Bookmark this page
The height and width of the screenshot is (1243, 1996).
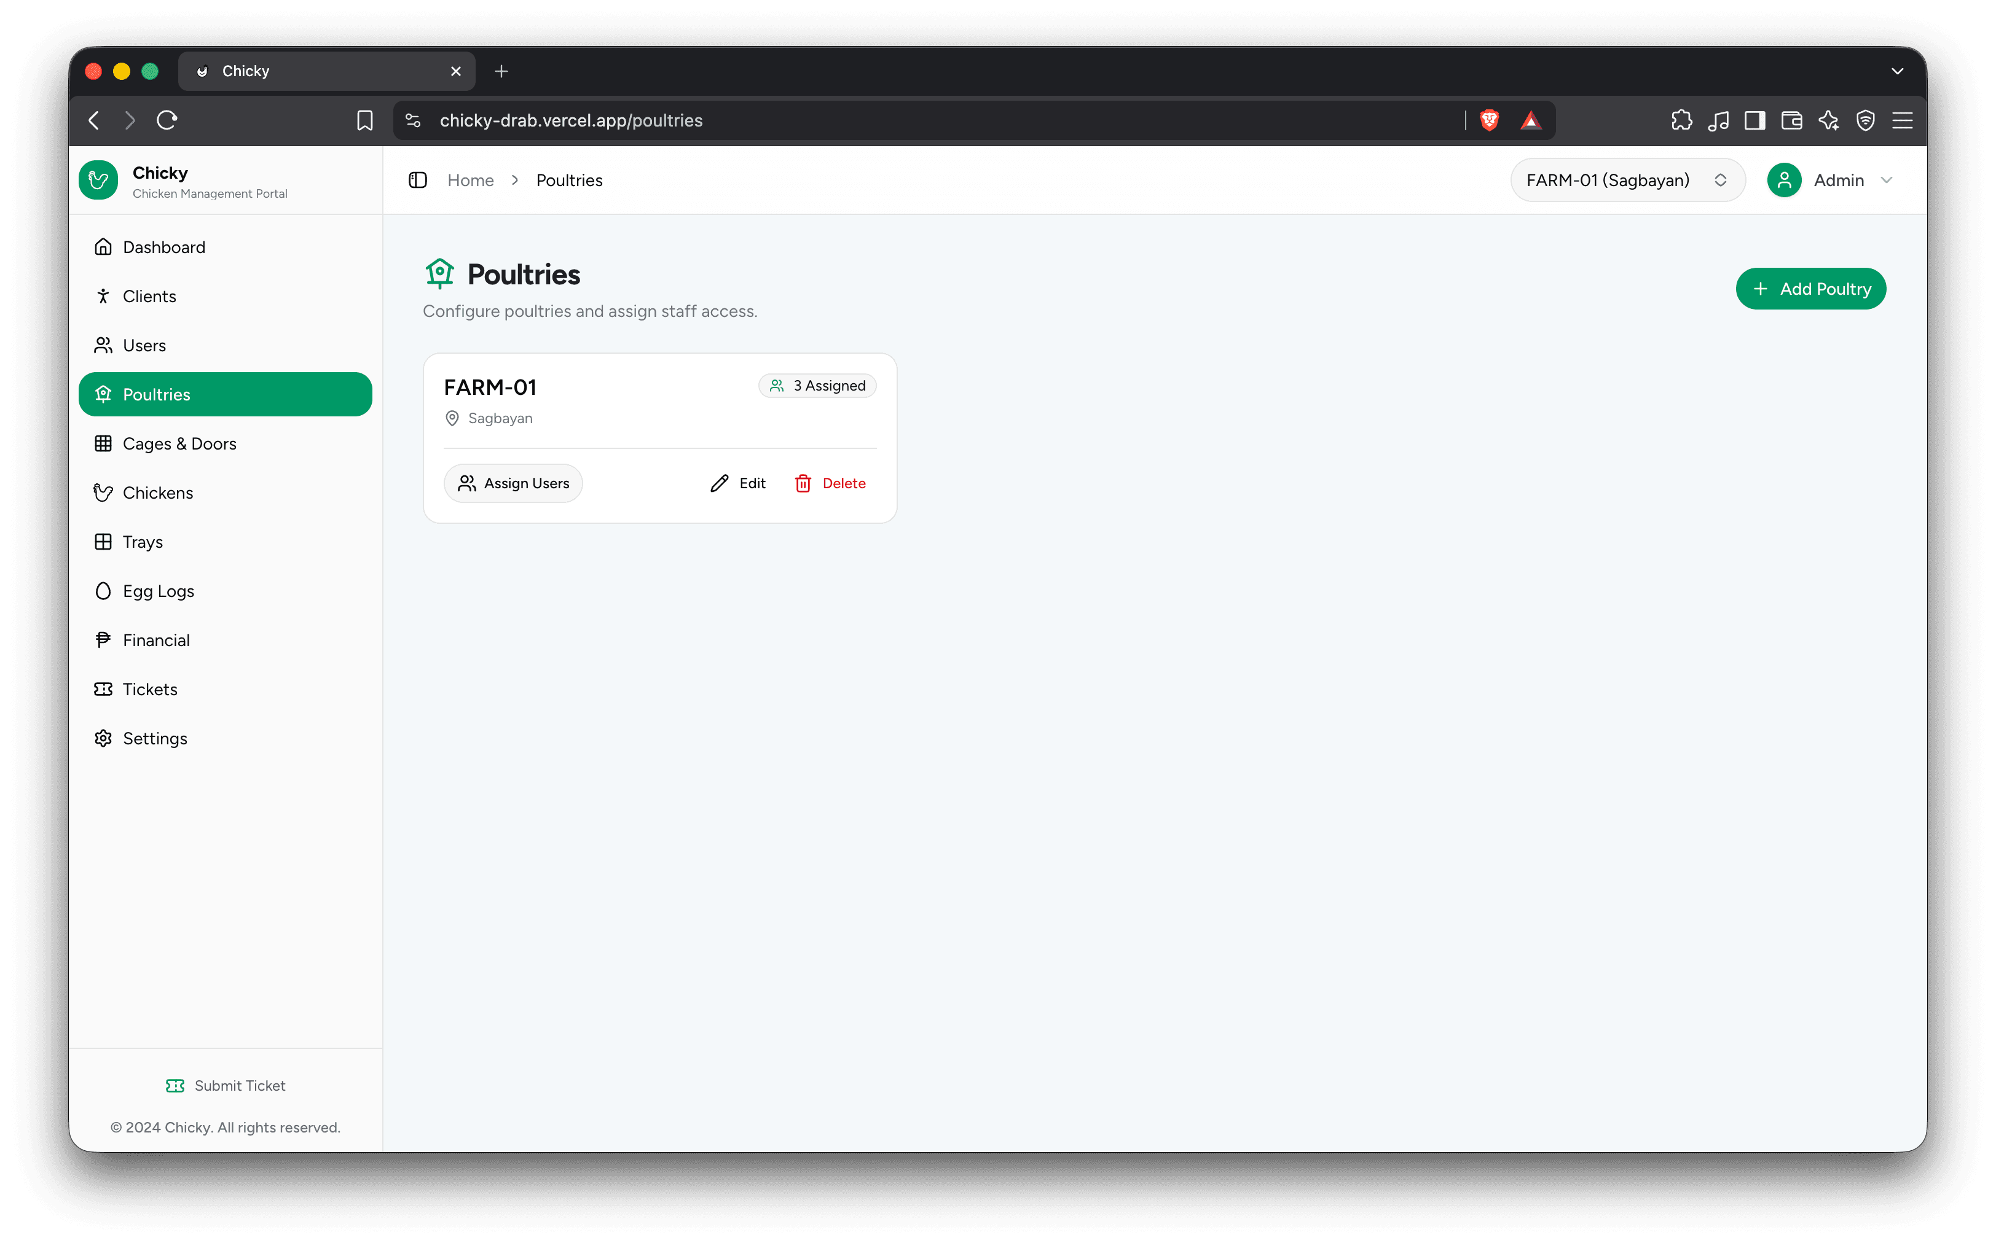pyautogui.click(x=364, y=121)
